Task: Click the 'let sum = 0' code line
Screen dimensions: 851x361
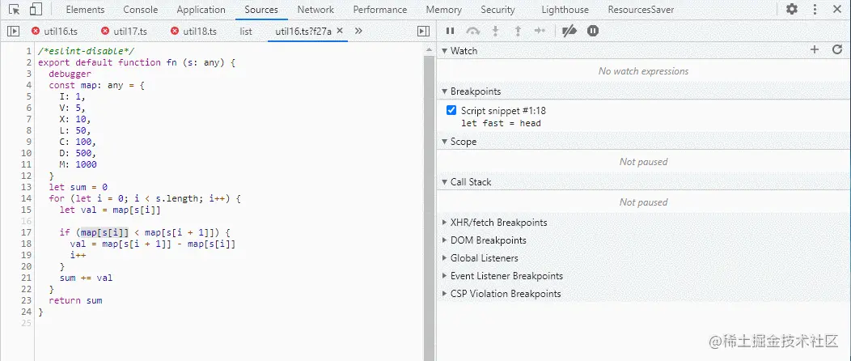Action: (x=78, y=187)
